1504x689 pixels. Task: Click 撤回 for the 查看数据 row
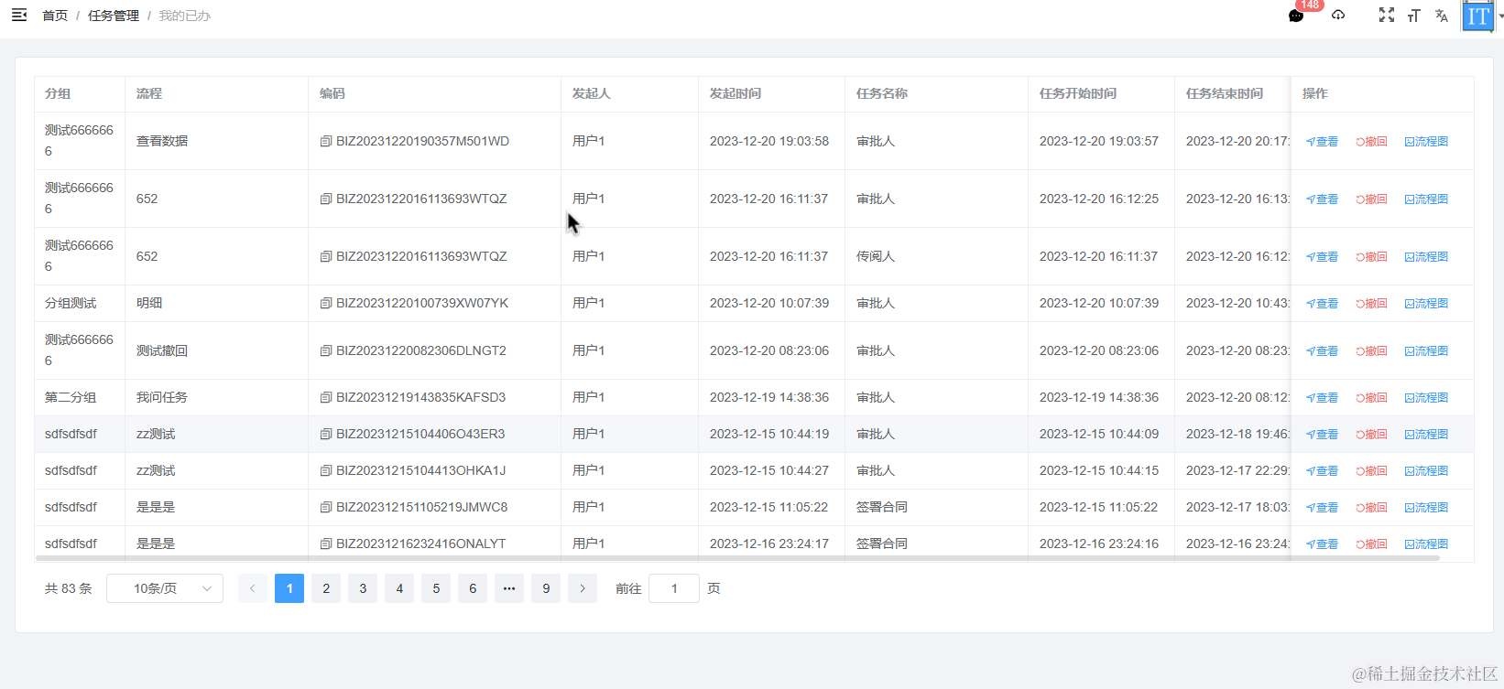click(x=1371, y=142)
